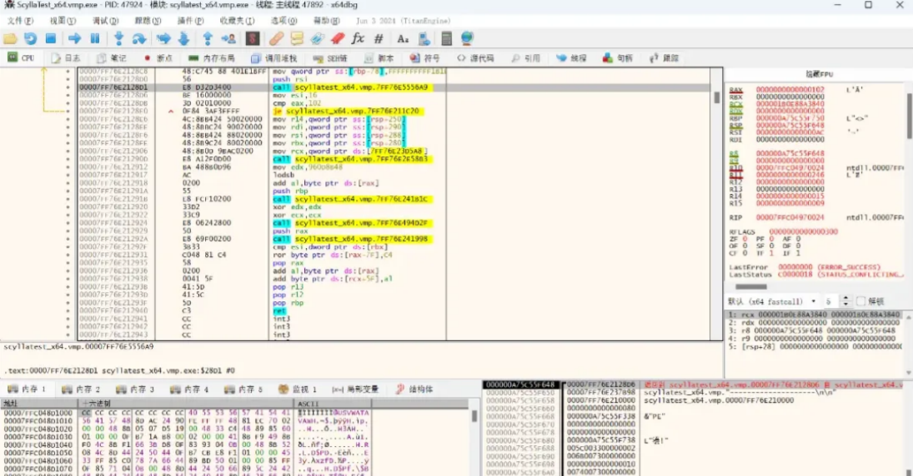The height and width of the screenshot is (476, 913).
Task: Switch to the 引用 (References) tab
Action: 526,58
